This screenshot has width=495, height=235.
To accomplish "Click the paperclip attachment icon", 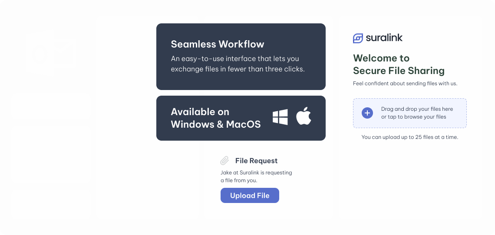I will click(224, 161).
